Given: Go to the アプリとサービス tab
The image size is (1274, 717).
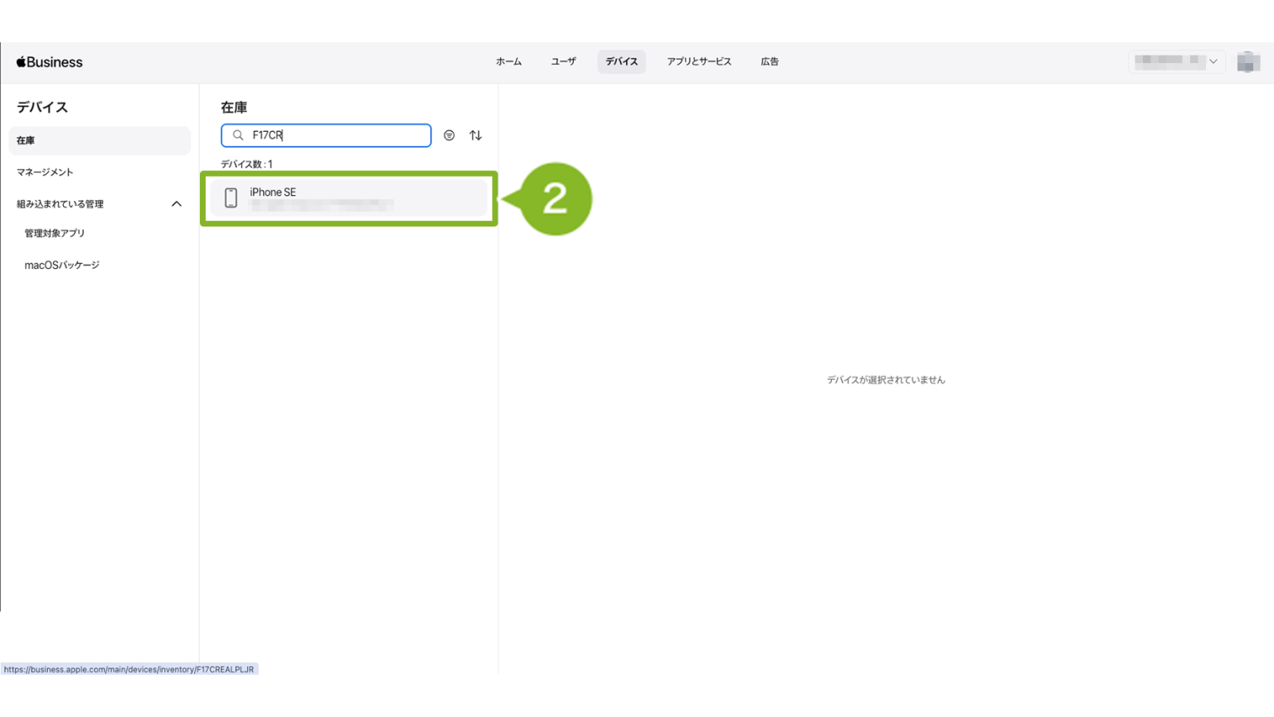Looking at the screenshot, I should [x=698, y=61].
